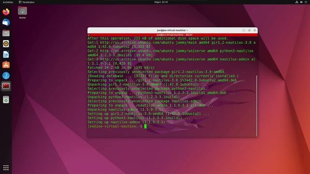
Task: Open Firefox from the dock
Action: click(6, 12)
